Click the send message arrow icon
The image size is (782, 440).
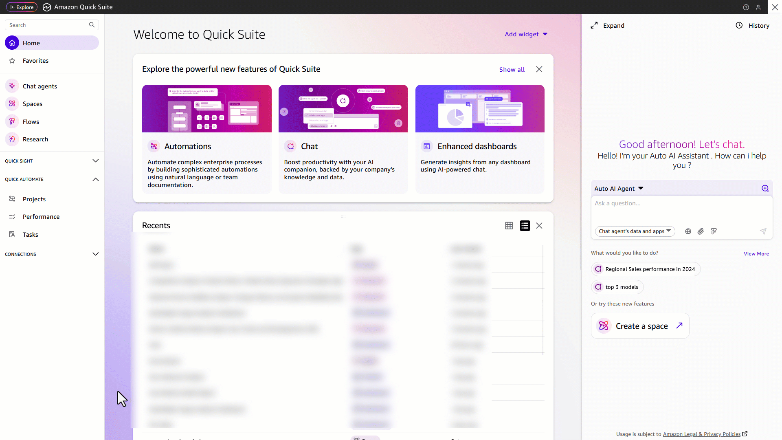tap(763, 231)
